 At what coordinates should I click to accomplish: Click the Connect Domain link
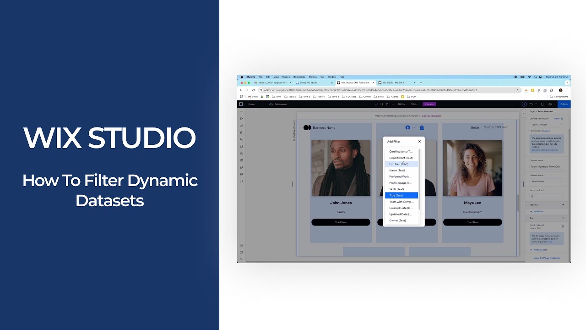pyautogui.click(x=431, y=116)
